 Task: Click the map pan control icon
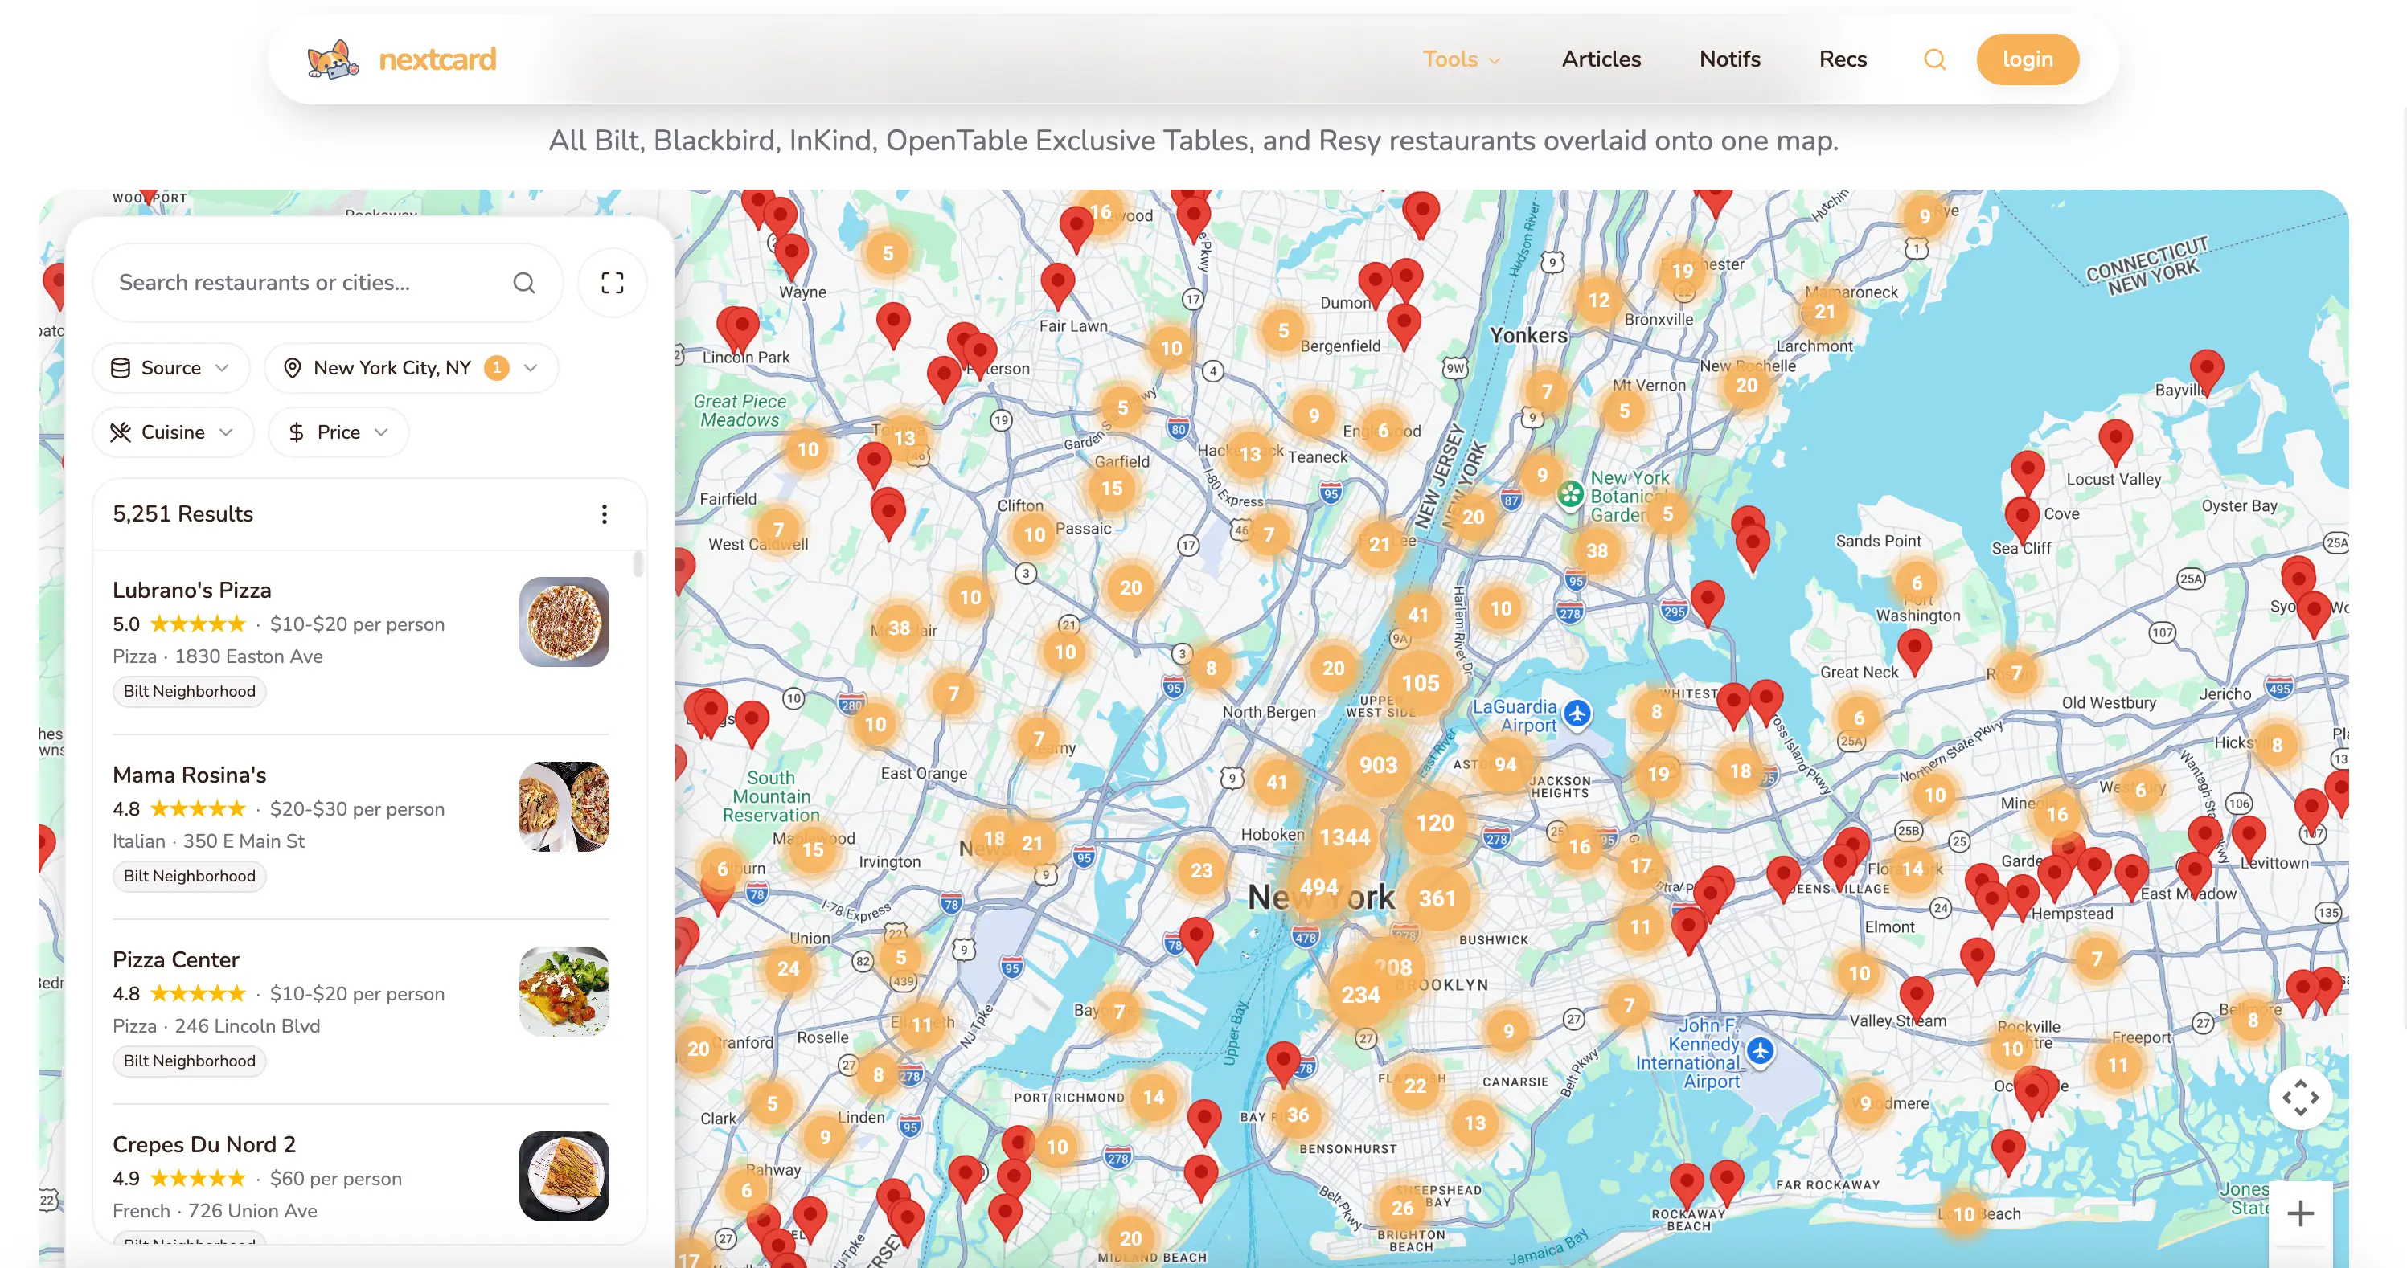click(x=2299, y=1097)
